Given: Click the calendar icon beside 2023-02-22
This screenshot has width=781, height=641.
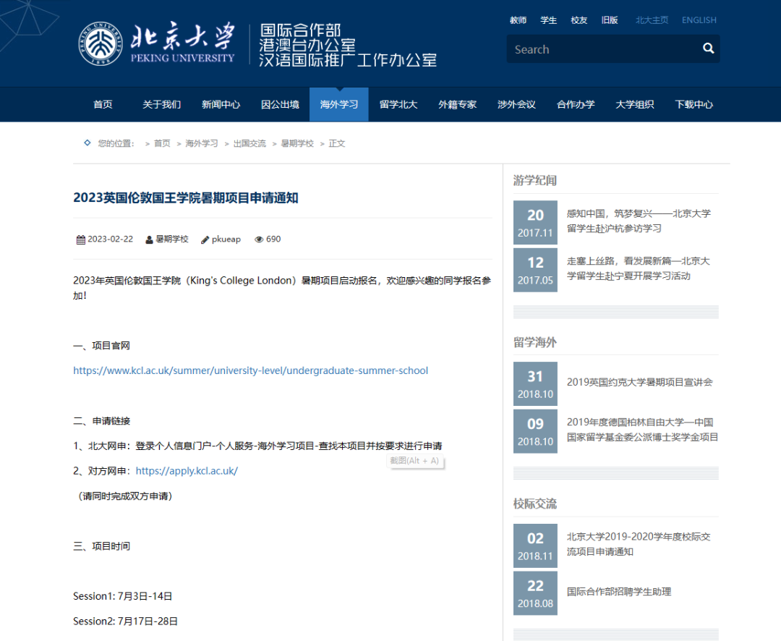Looking at the screenshot, I should pyautogui.click(x=80, y=239).
